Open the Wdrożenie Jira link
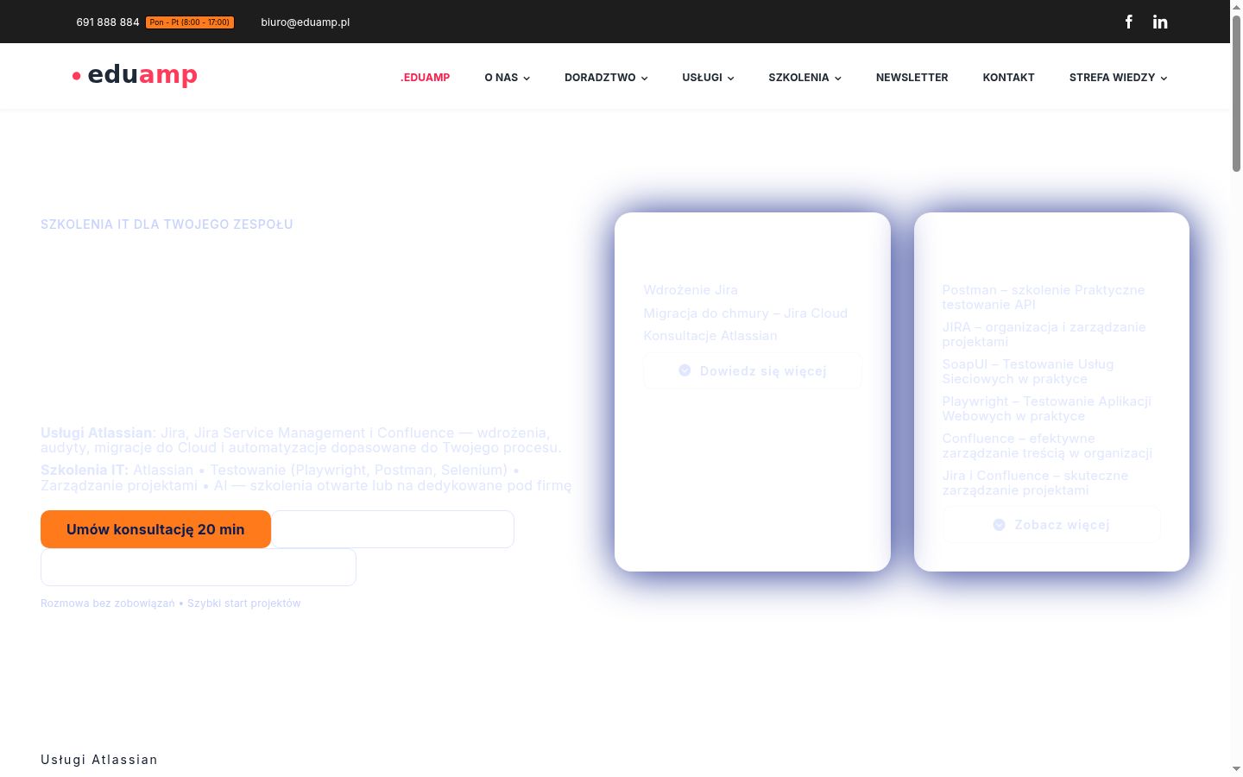The height and width of the screenshot is (777, 1243). (691, 290)
